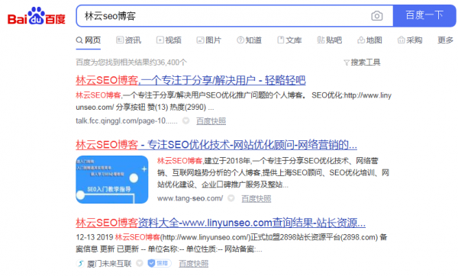Open 百度快照 for the qinggl result
This screenshot has width=458, height=276.
coord(211,120)
